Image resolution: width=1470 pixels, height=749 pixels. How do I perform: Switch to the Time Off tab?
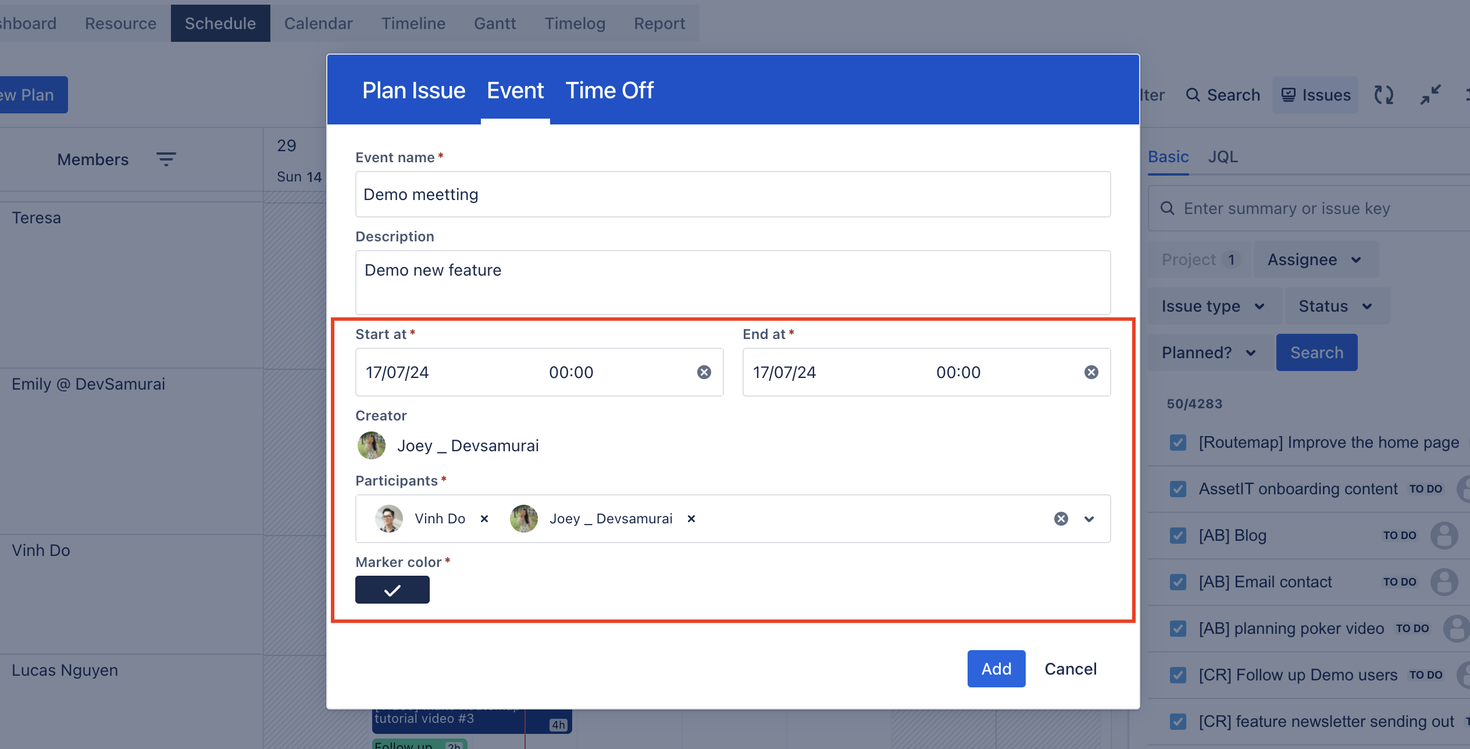pos(609,91)
